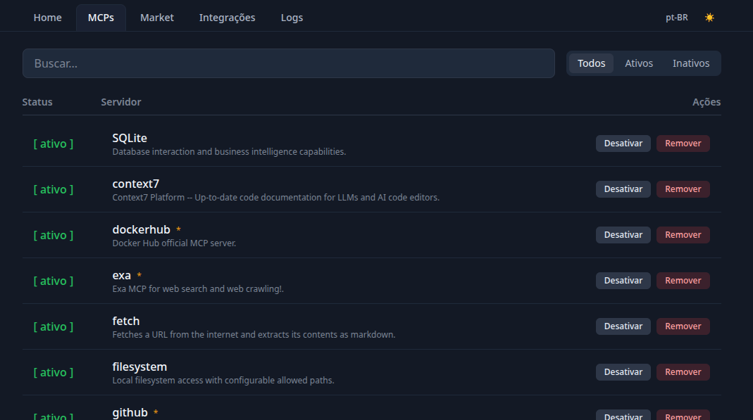
Task: Click the context7 server name
Action: point(135,184)
